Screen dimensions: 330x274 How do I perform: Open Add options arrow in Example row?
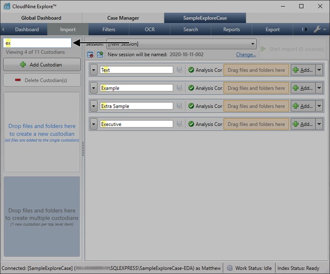[x=319, y=88]
